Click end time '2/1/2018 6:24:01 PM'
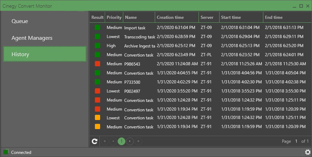 pyautogui.click(x=284, y=54)
